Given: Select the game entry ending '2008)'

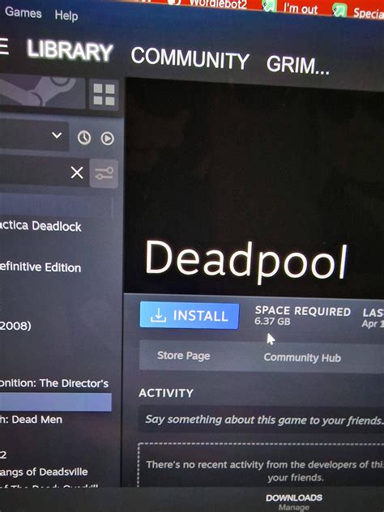Looking at the screenshot, I should click(x=15, y=326).
